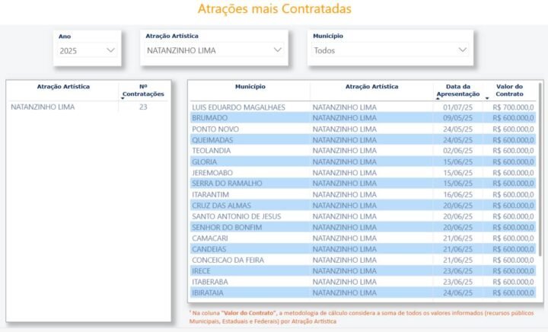Viewport: 548px width, 332px height.
Task: Click the 24/06/25 date in IBIRATAIA row
Action: coord(458,293)
